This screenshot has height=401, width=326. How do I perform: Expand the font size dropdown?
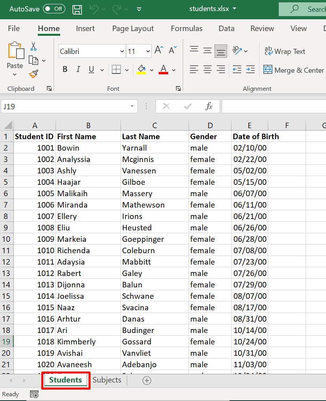pyautogui.click(x=148, y=51)
